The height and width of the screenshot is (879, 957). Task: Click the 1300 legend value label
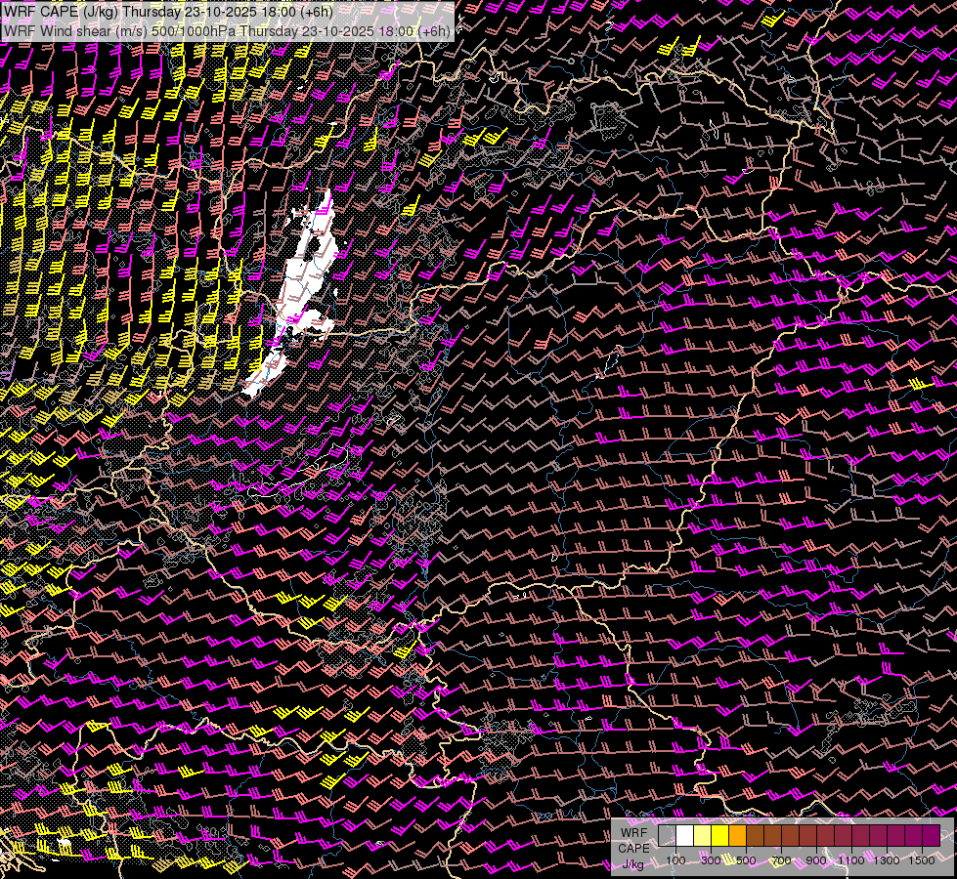click(887, 860)
